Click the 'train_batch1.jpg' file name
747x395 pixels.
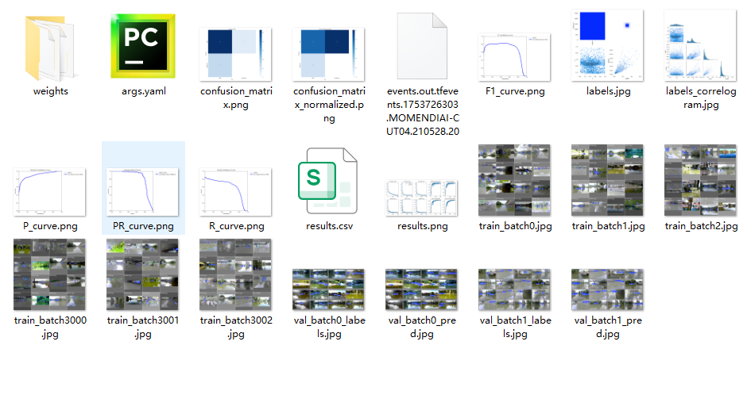(x=609, y=226)
